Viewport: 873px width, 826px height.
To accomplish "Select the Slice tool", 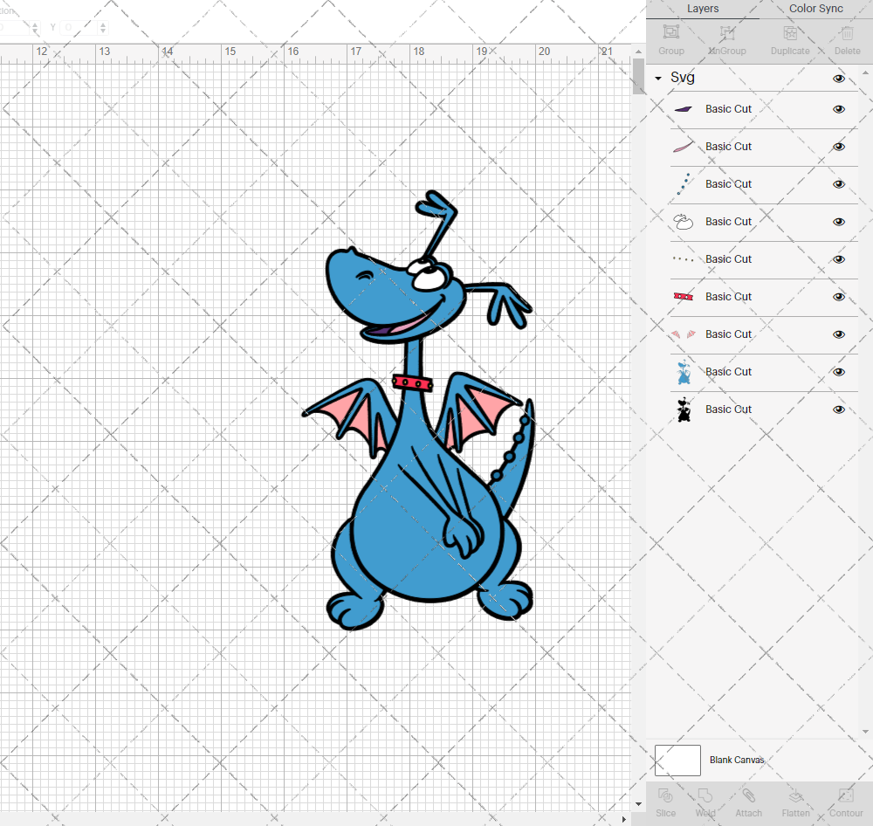I will click(665, 795).
